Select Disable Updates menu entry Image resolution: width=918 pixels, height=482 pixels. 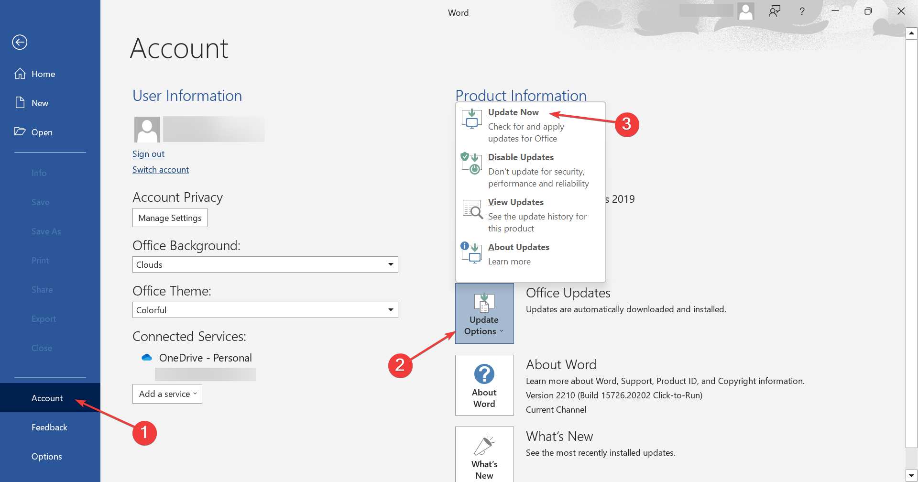[x=531, y=170]
